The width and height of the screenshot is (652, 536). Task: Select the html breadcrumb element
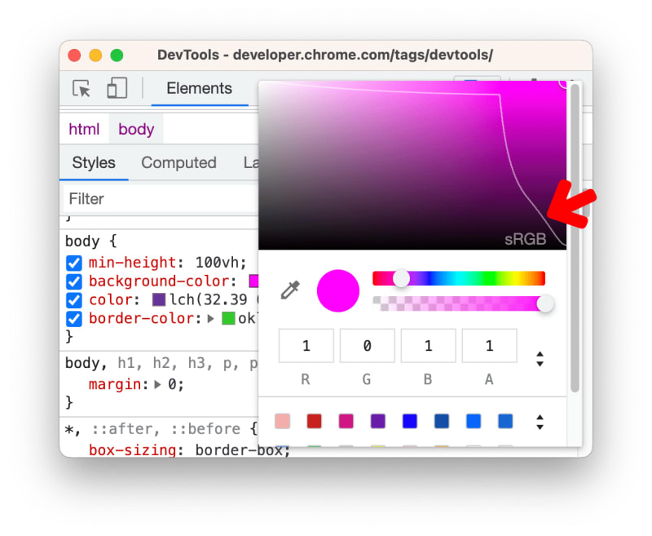pos(84,129)
